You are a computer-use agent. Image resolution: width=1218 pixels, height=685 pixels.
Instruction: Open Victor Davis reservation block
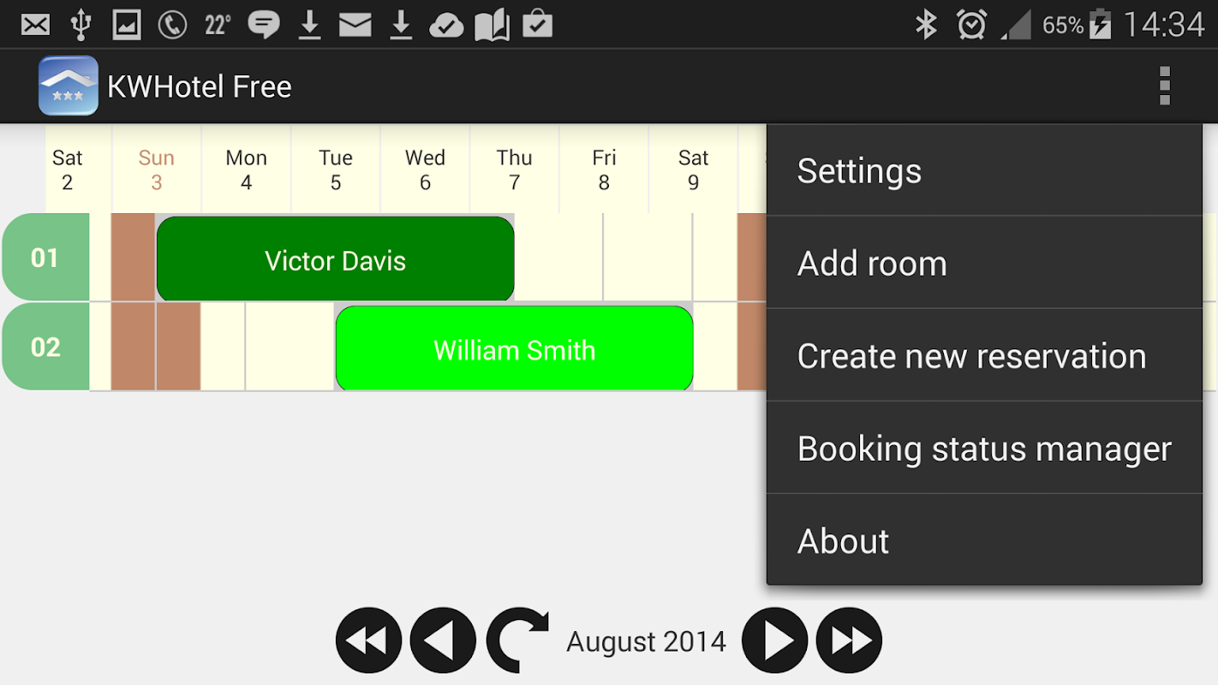[x=335, y=259]
